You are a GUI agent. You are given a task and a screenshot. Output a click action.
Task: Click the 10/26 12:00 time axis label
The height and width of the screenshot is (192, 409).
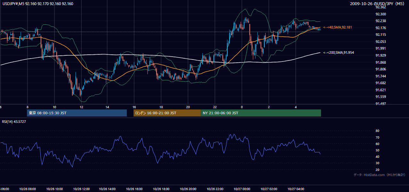point(81,189)
